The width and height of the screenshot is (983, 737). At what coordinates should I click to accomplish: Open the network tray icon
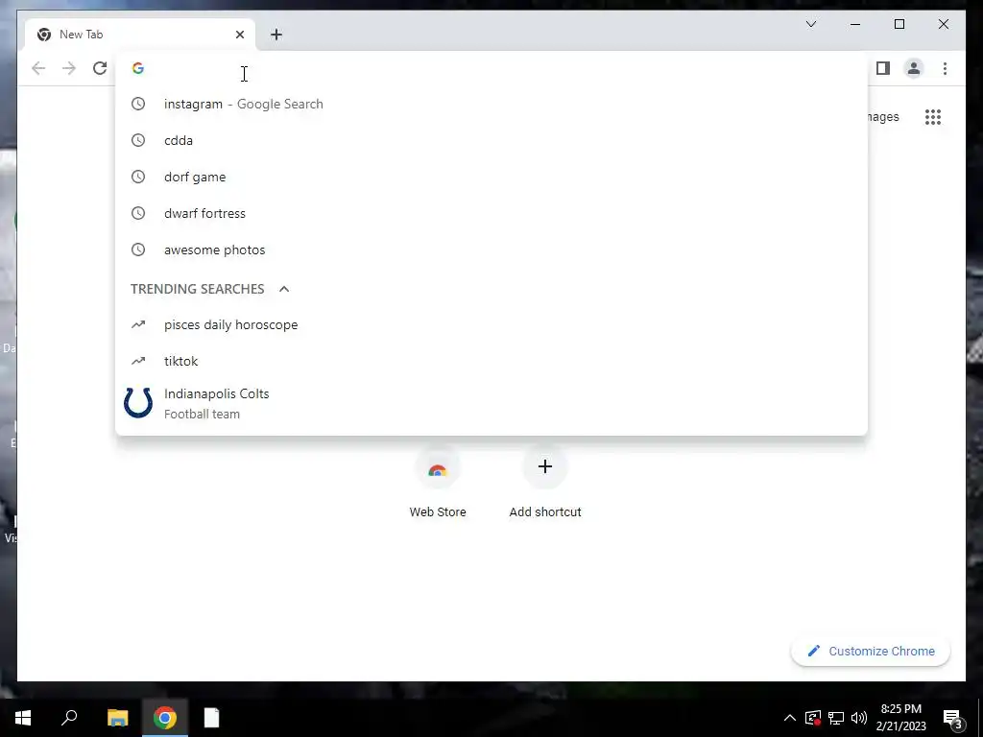[x=836, y=718]
